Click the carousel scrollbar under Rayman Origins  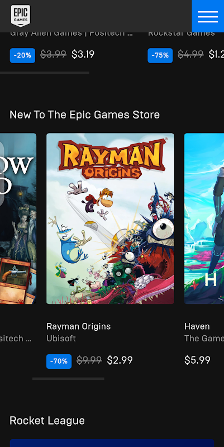point(68,379)
